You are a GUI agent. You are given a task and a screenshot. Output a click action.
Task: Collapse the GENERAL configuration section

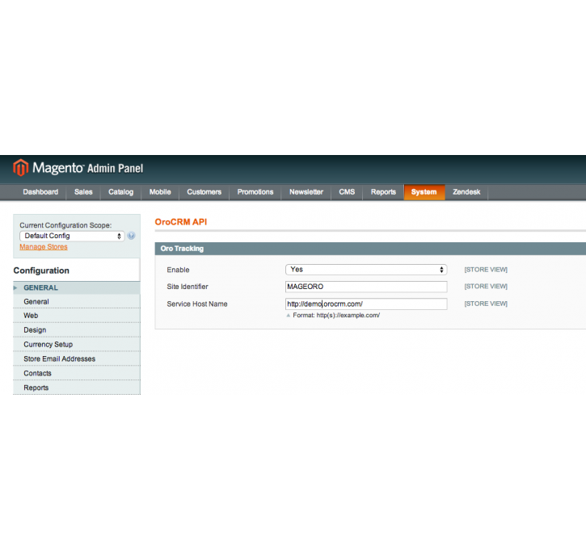coord(77,287)
